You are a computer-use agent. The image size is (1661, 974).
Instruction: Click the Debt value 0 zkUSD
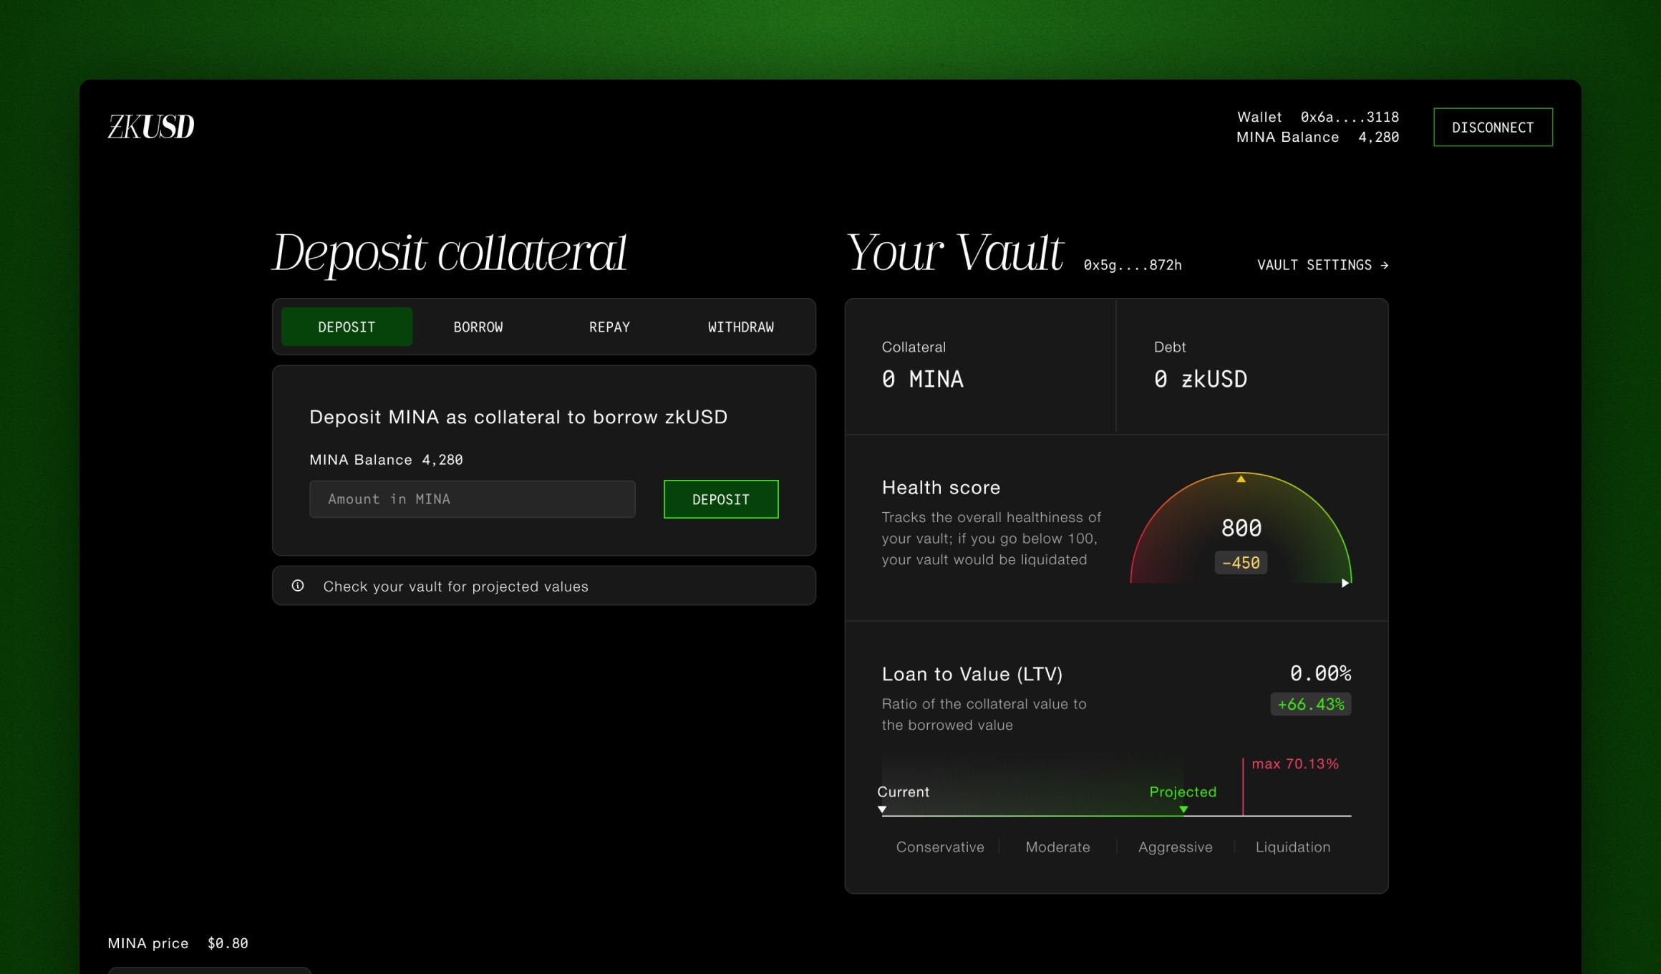(1201, 379)
